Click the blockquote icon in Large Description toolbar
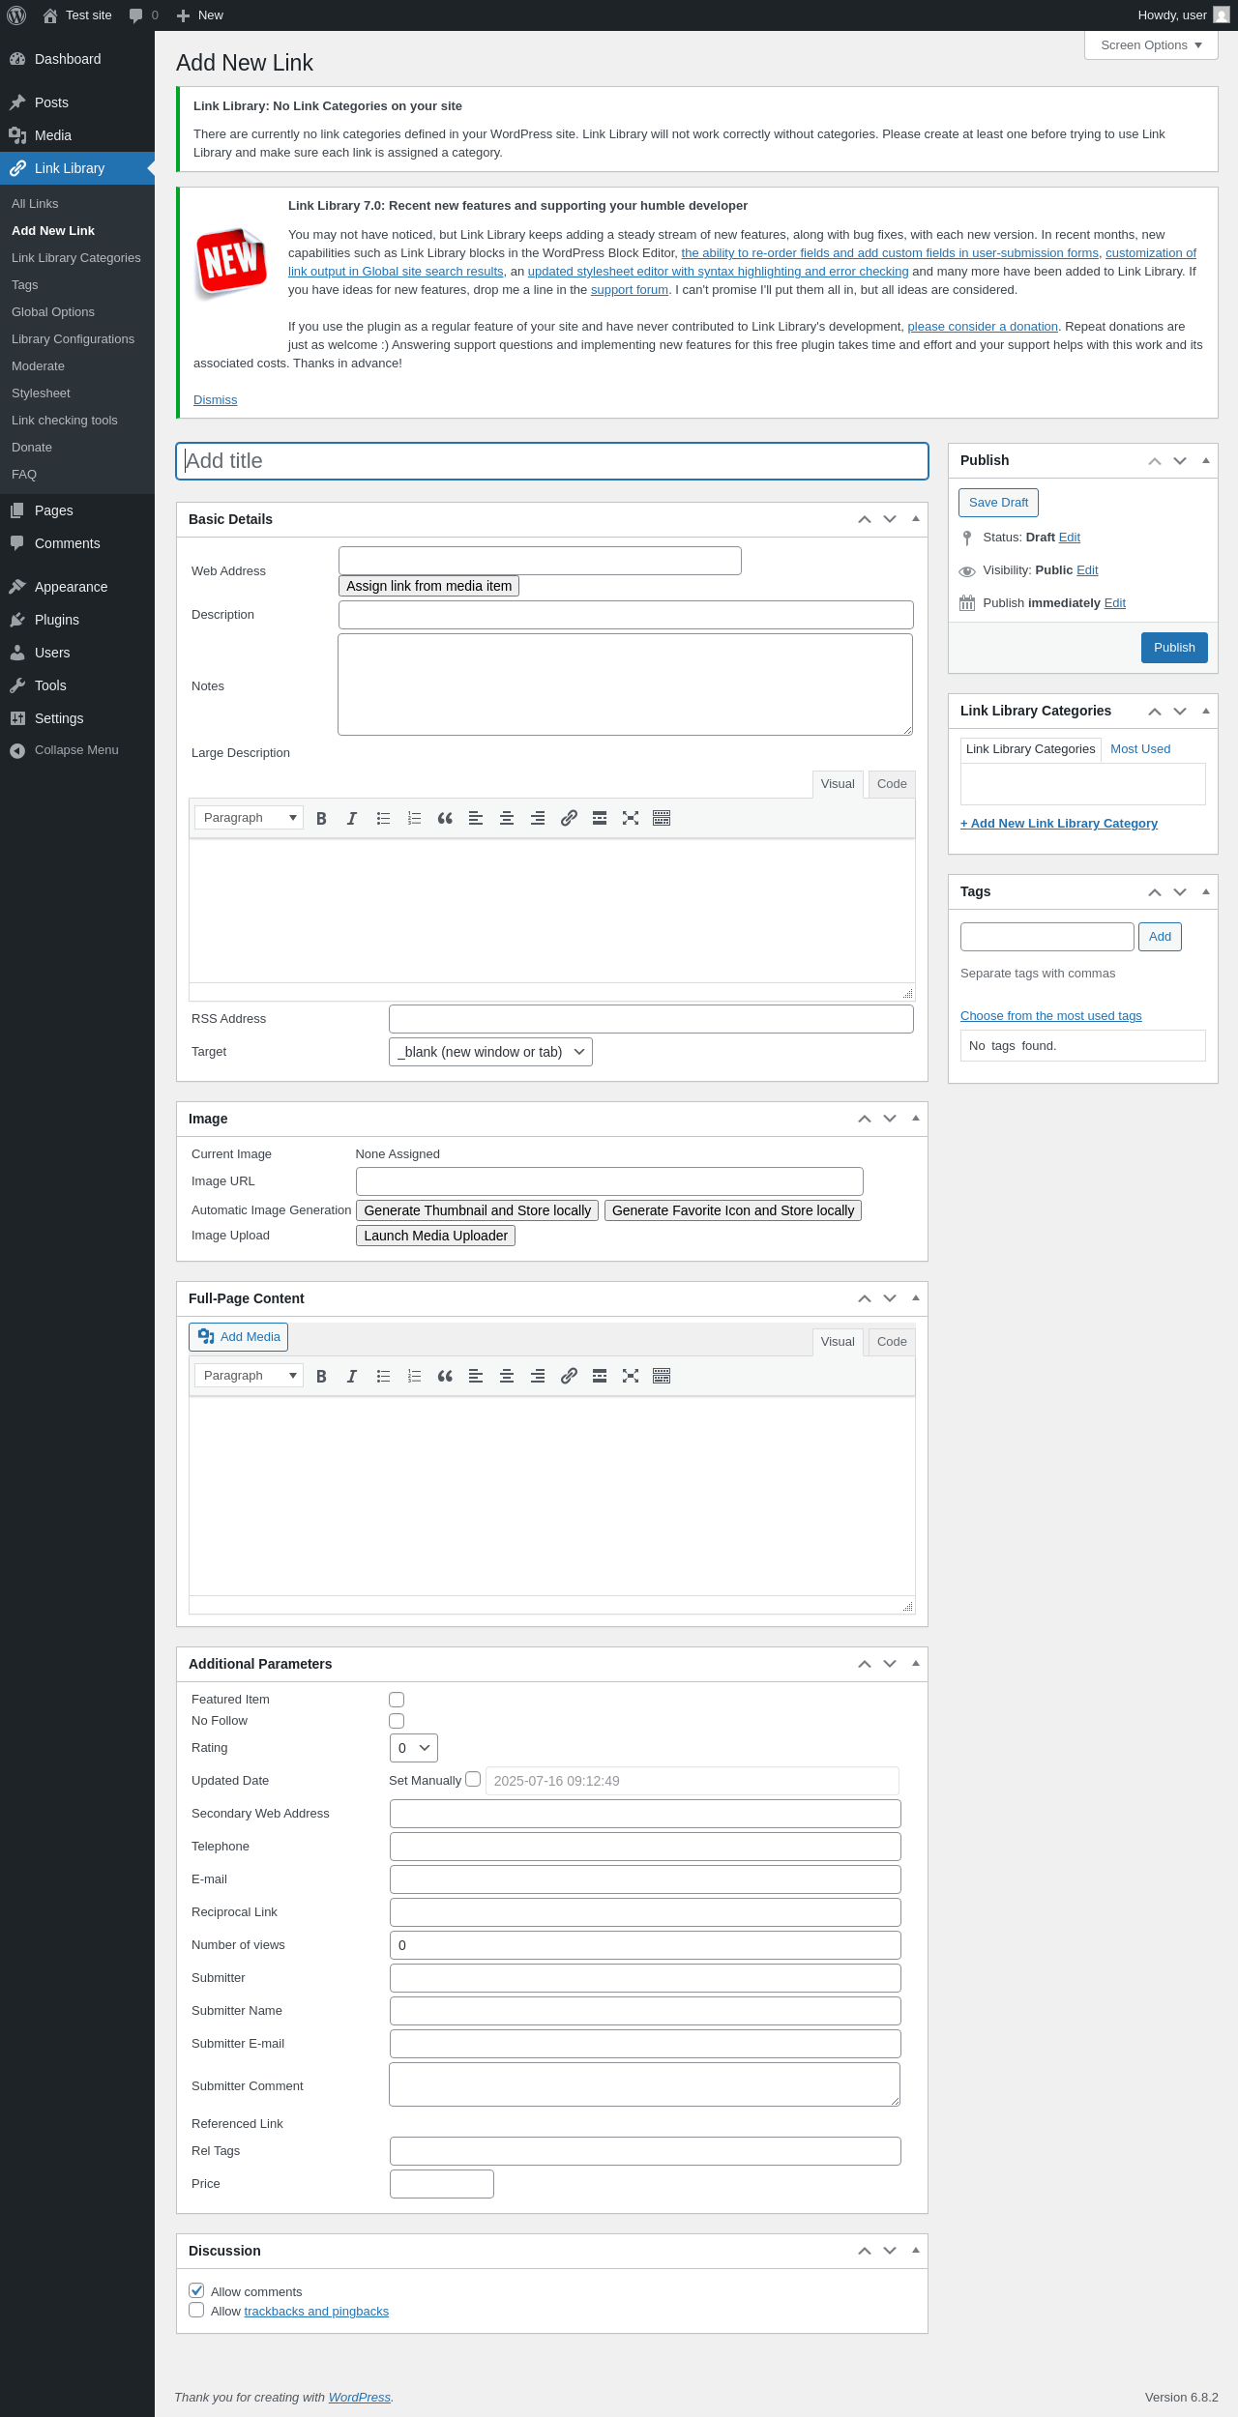 click(x=445, y=818)
